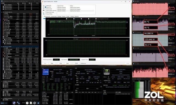Collapse the CPU [#0] sensor group
The width and height of the screenshot is (176, 105).
pos(2,12)
